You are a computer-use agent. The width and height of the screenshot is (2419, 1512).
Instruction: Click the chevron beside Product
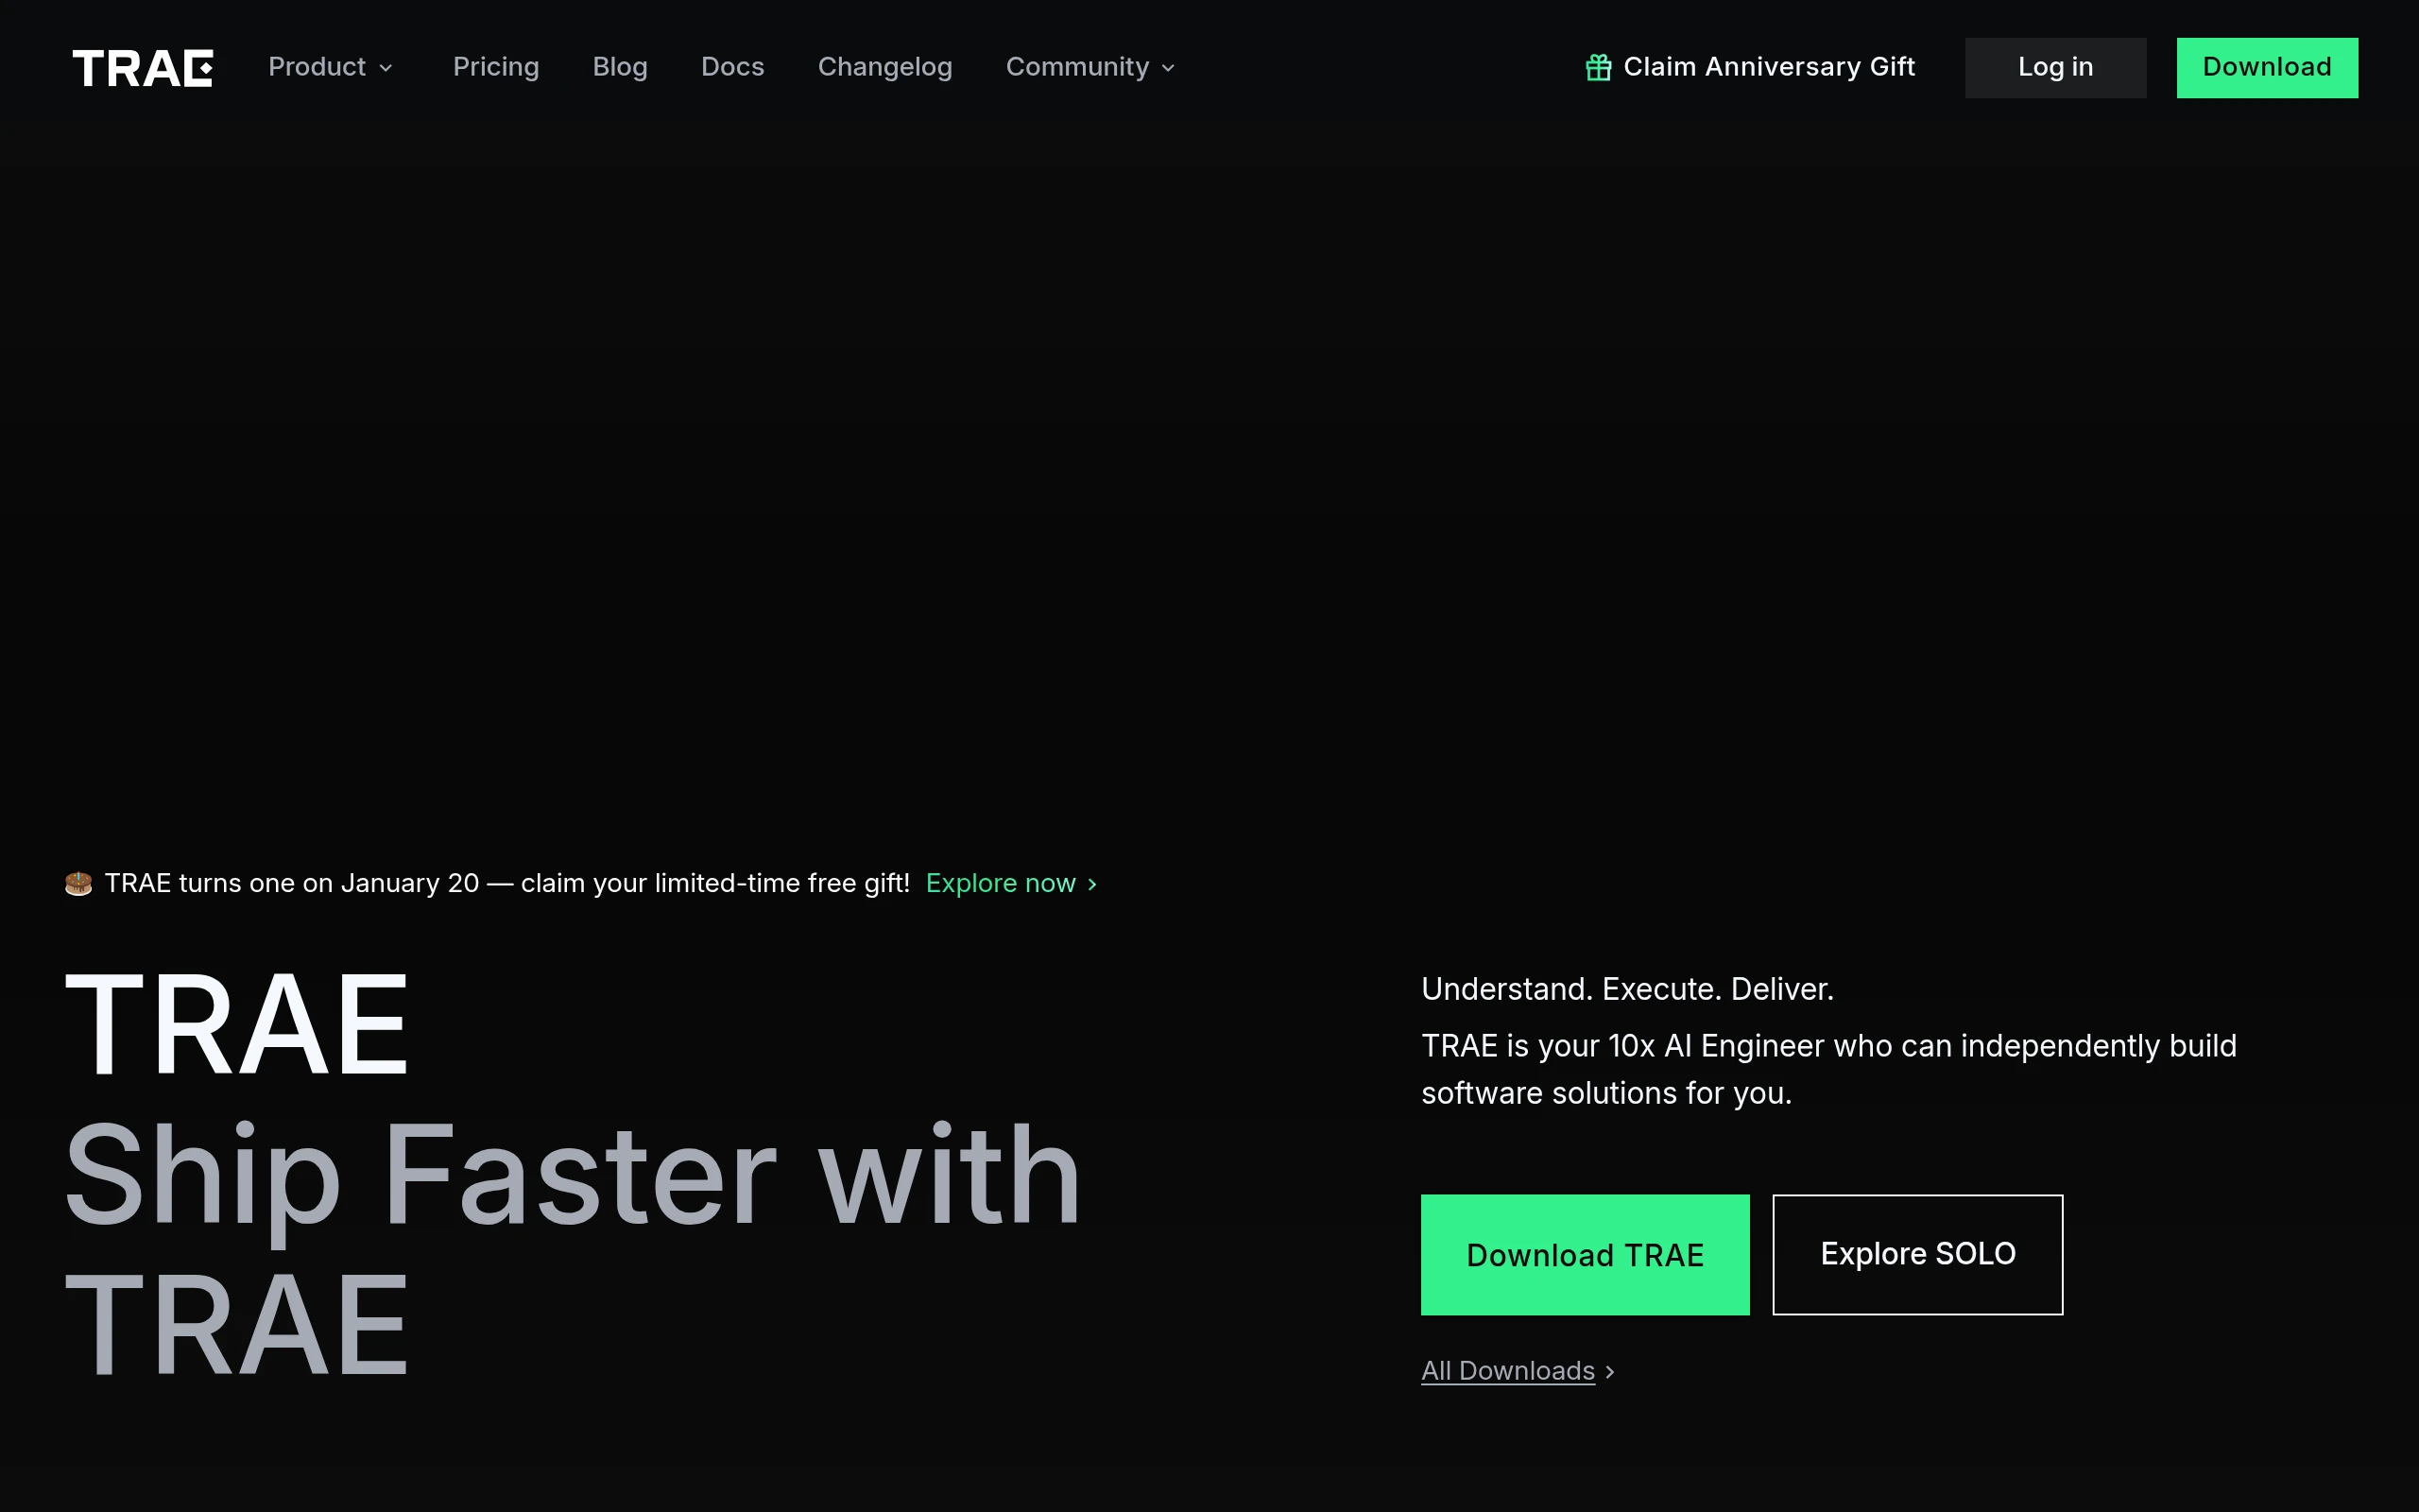[386, 68]
